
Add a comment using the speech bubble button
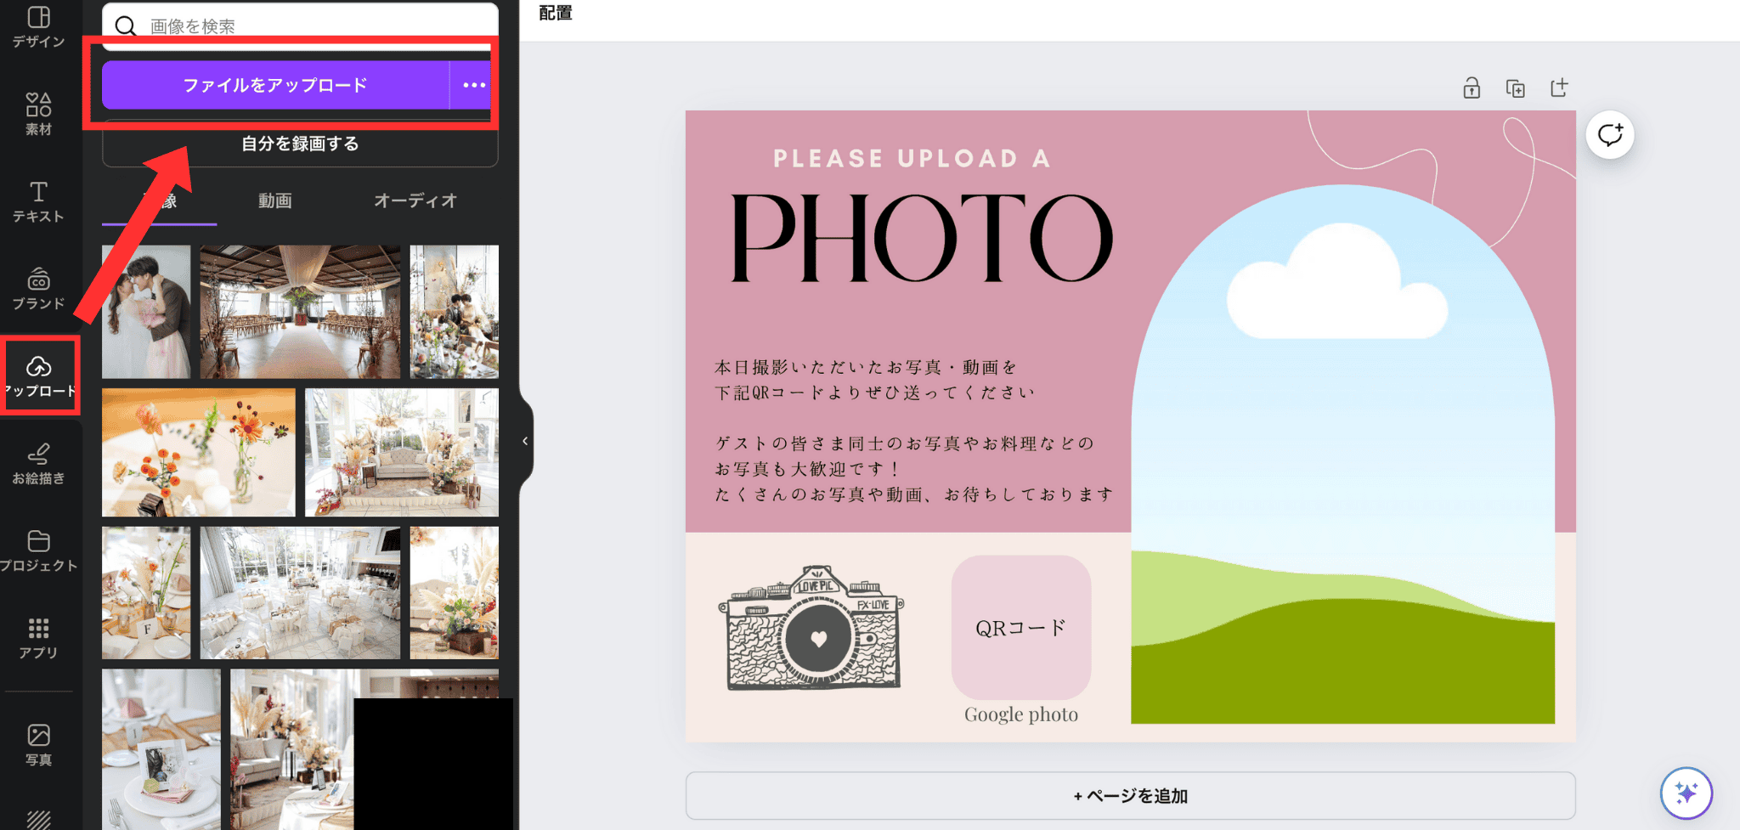coord(1609,135)
